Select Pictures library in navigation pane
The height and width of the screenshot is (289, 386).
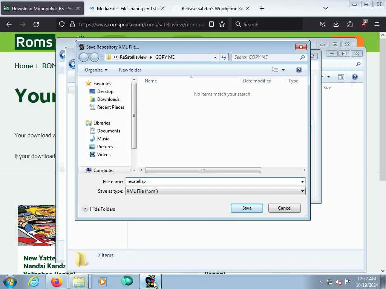pyautogui.click(x=105, y=146)
